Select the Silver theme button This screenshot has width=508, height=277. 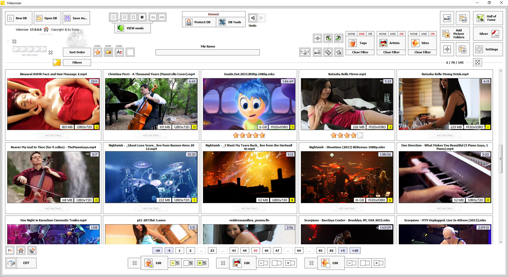click(488, 34)
